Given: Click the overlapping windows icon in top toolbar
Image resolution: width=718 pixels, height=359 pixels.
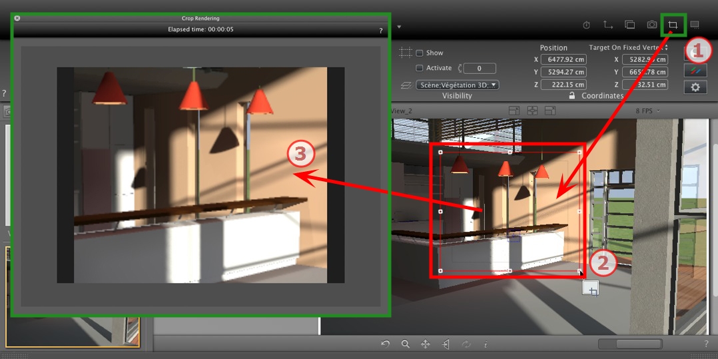Looking at the screenshot, I should 630,25.
